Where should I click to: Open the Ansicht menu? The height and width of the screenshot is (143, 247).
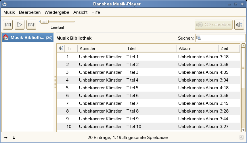point(80,12)
